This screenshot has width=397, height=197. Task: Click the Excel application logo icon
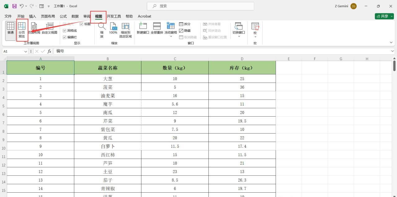(6, 6)
